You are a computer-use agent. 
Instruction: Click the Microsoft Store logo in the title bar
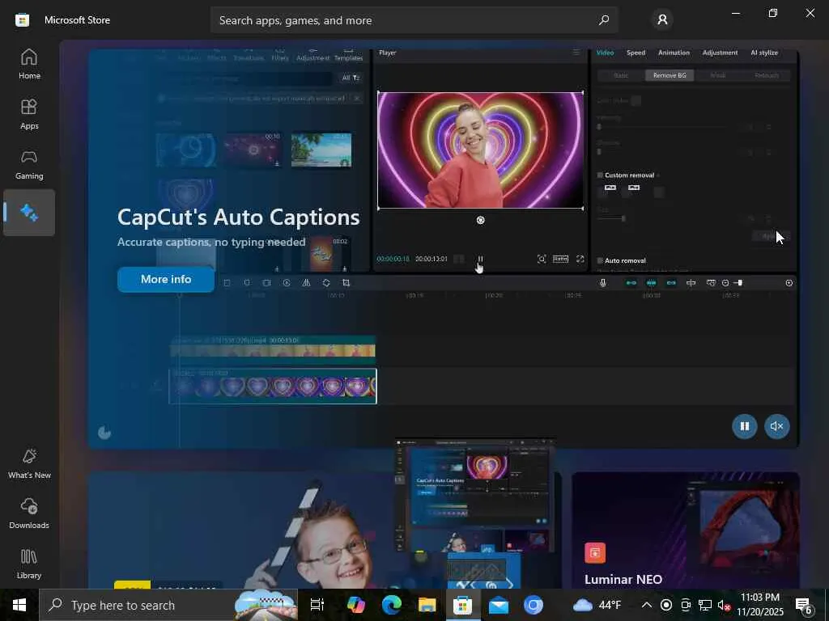[22, 20]
